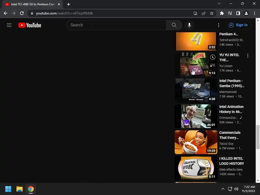Image resolution: width=260 pixels, height=195 pixels.
Task: Open Chrome extensions puzzle icon
Action: pyautogui.click(x=222, y=13)
